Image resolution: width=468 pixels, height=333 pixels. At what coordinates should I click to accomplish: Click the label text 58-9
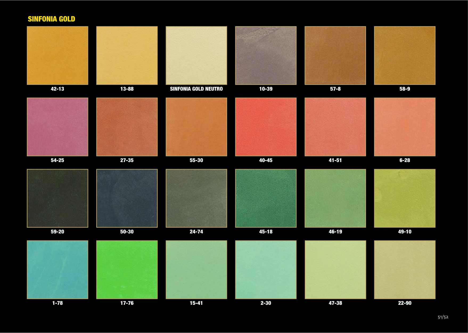pyautogui.click(x=405, y=89)
